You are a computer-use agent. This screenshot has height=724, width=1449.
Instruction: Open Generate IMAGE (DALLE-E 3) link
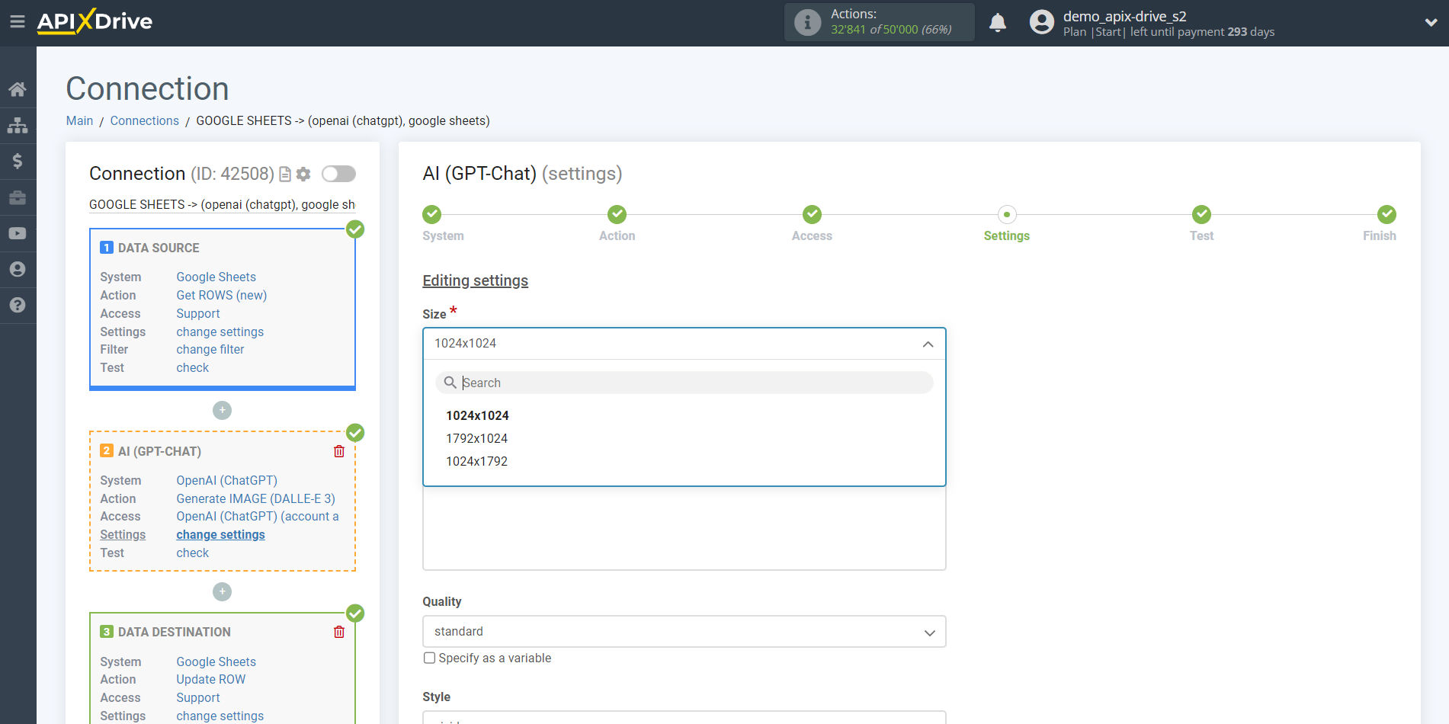click(x=255, y=498)
